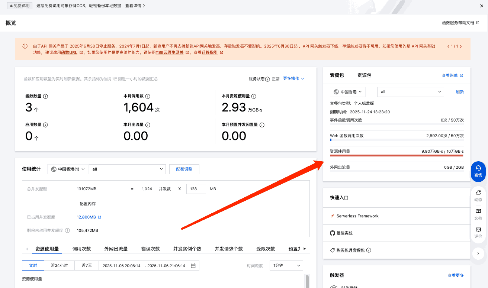The height and width of the screenshot is (288, 488).
Task: Expand the 更多操作 dropdown
Action: point(293,79)
